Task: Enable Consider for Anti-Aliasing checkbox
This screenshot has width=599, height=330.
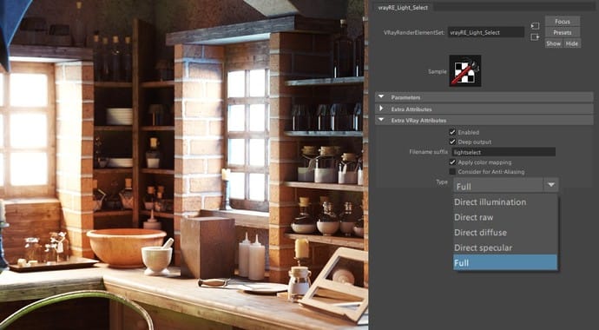Action: click(452, 172)
